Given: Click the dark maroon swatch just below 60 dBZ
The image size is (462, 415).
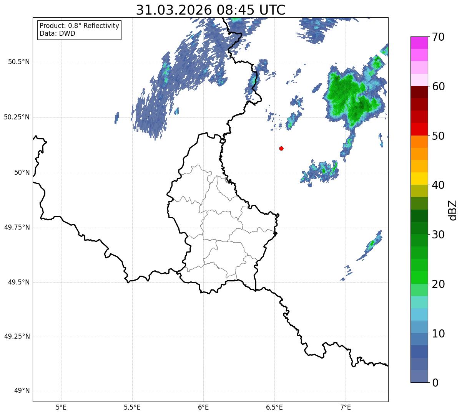Looking at the screenshot, I should pyautogui.click(x=419, y=92).
